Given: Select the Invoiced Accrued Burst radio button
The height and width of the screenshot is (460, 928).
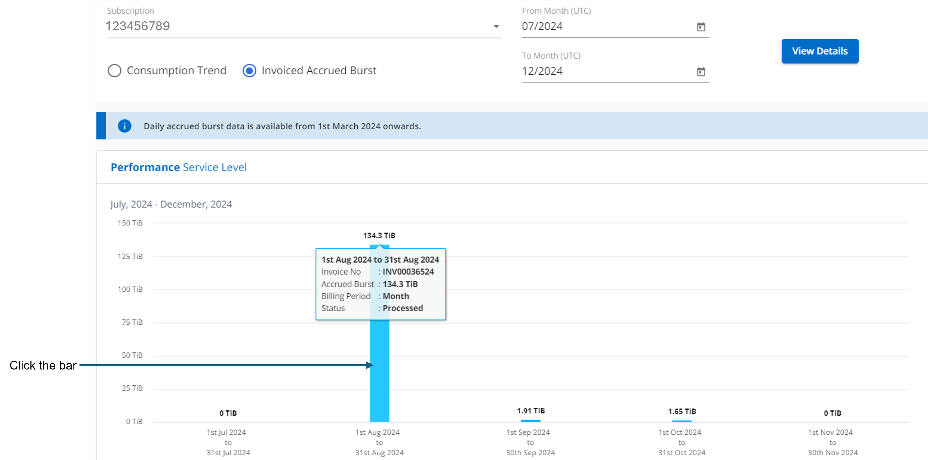Looking at the screenshot, I should [x=249, y=71].
